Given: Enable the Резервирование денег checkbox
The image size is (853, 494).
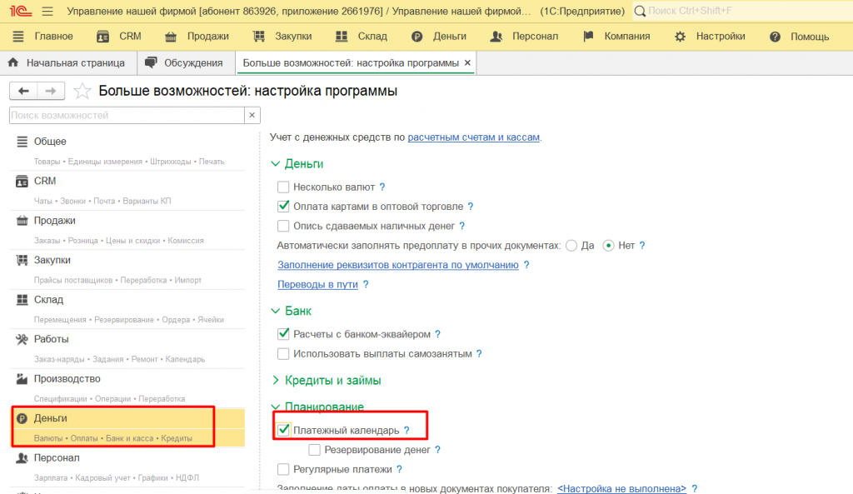Looking at the screenshot, I should click(x=314, y=450).
